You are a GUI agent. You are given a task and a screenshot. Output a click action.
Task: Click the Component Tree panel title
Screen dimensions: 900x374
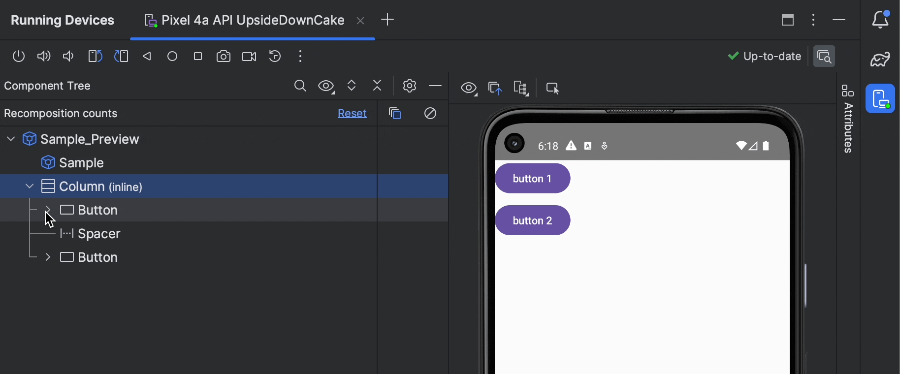[x=47, y=86]
